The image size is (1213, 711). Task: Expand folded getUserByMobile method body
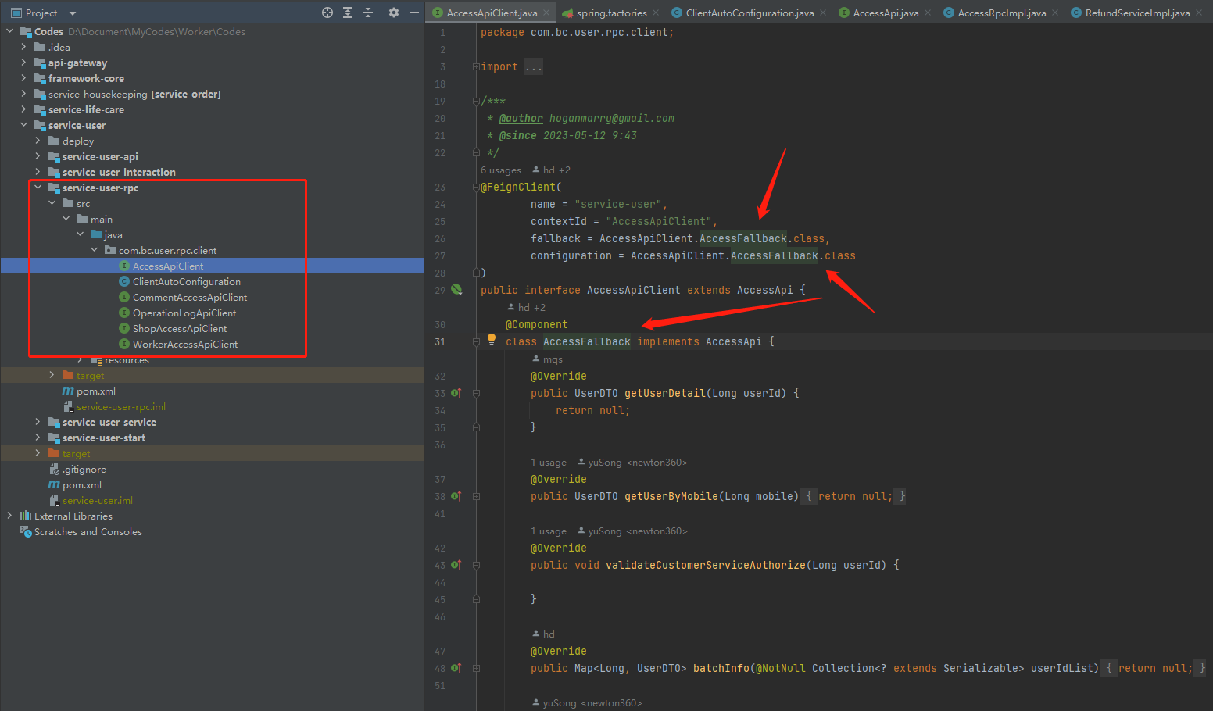[x=476, y=496]
